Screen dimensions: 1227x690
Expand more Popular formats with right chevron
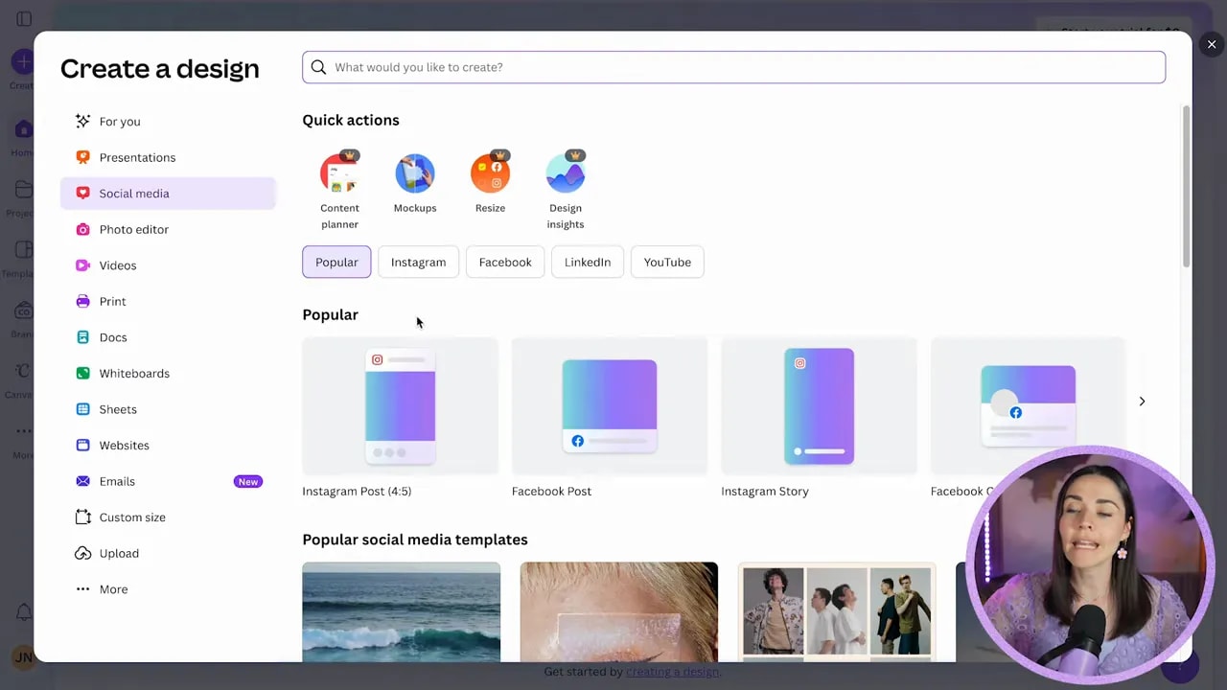coord(1142,401)
